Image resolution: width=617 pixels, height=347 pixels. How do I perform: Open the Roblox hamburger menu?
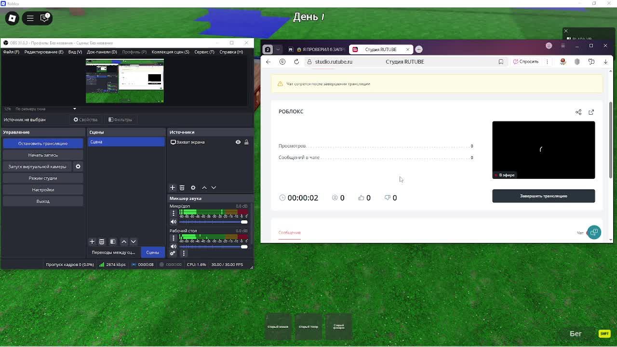[x=30, y=18]
